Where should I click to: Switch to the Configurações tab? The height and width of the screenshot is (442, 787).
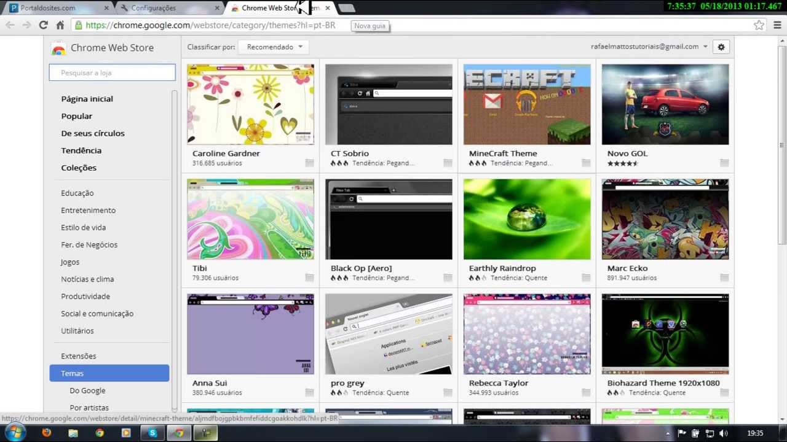[x=170, y=8]
